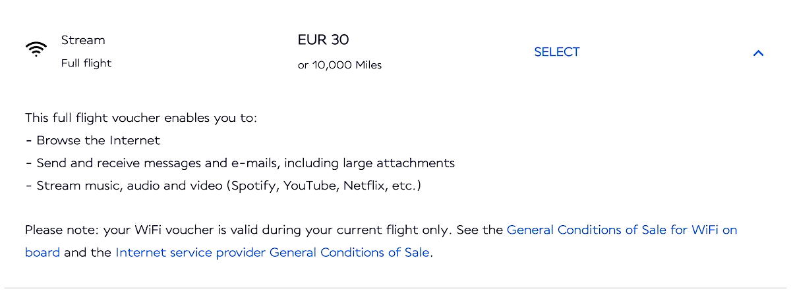Click the Send and receive messages bullet line
791x291 pixels.
coord(240,163)
